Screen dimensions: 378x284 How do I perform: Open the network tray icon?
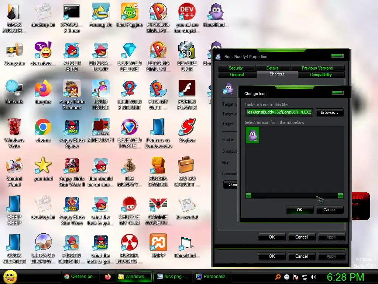point(305,277)
